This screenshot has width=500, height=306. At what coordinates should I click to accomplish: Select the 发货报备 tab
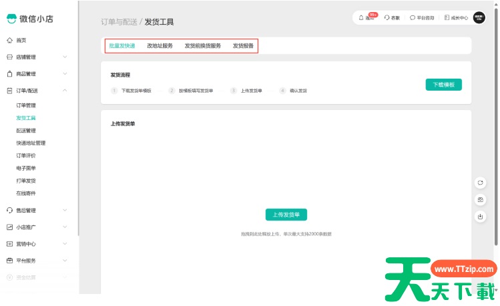[243, 46]
